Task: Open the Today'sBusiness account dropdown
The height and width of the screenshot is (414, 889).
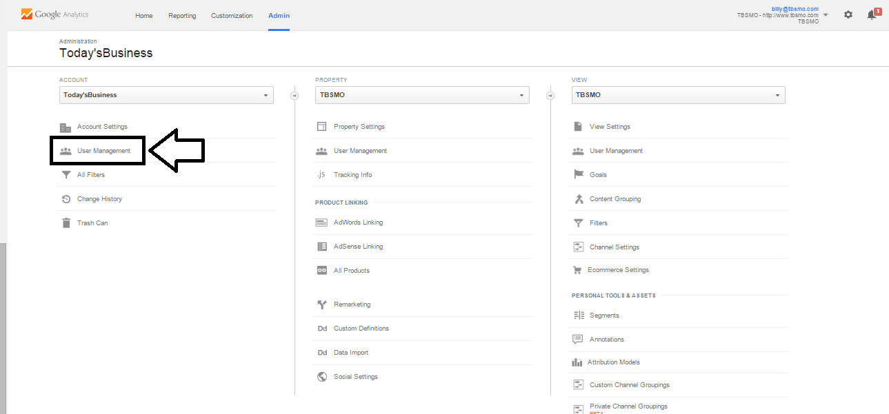Action: 166,95
